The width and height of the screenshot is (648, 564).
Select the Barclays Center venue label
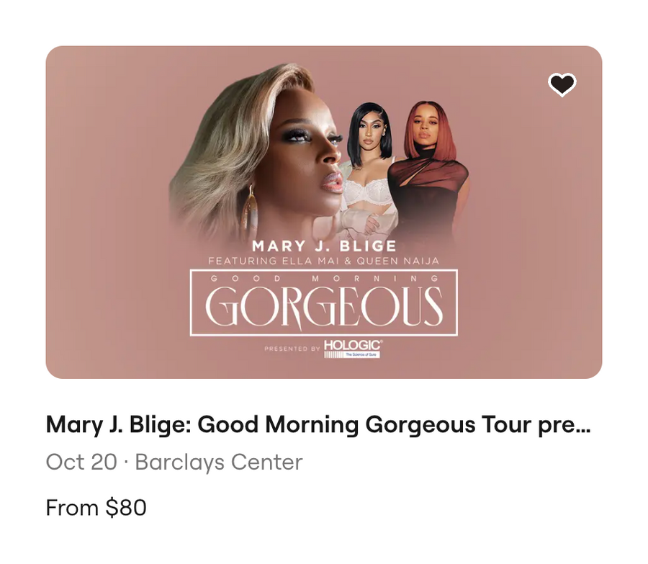pos(219,462)
